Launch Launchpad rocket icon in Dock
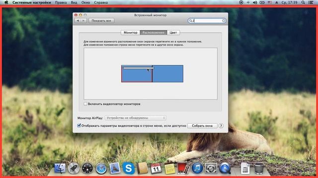This screenshot has height=178, width=318. point(74,168)
